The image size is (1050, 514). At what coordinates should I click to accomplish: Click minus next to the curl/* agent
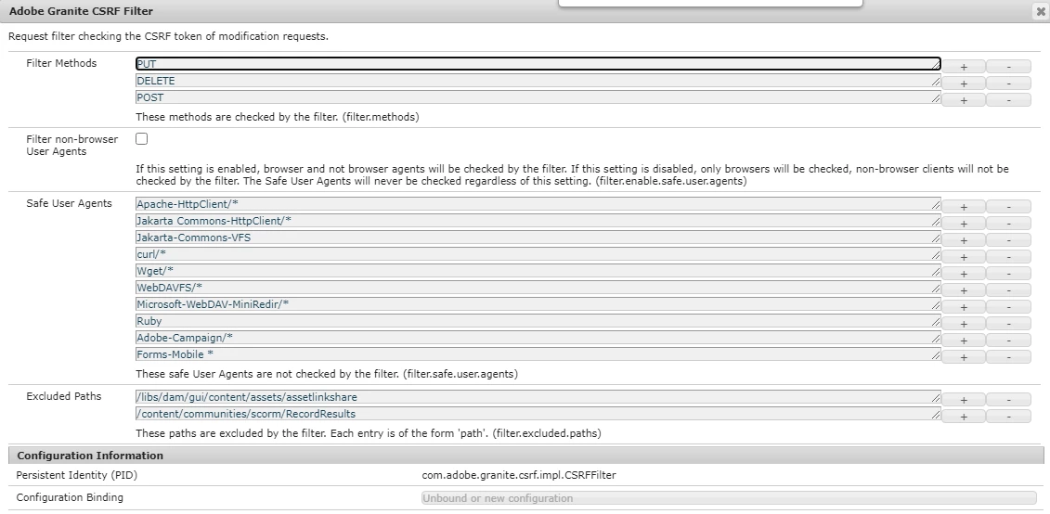1008,256
